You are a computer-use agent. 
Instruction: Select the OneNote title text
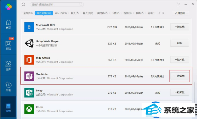(x=42, y=74)
